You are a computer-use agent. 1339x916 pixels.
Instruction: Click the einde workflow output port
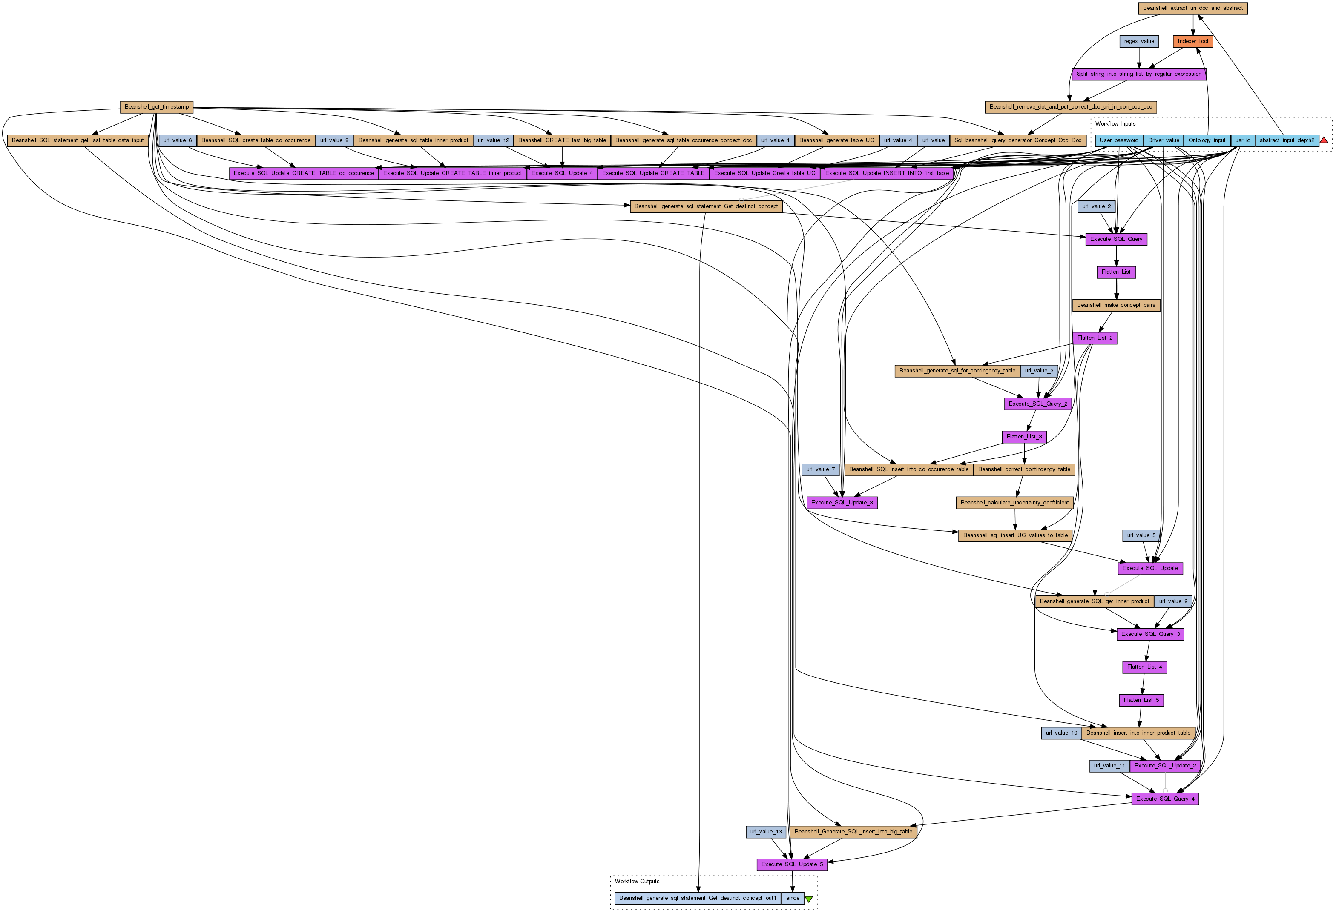pos(792,898)
